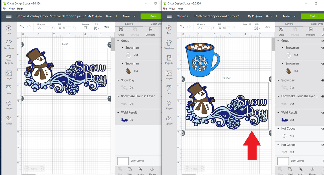The height and width of the screenshot is (175, 324).
Task: Click Group icon in left Layers panel
Action: [x=121, y=29]
